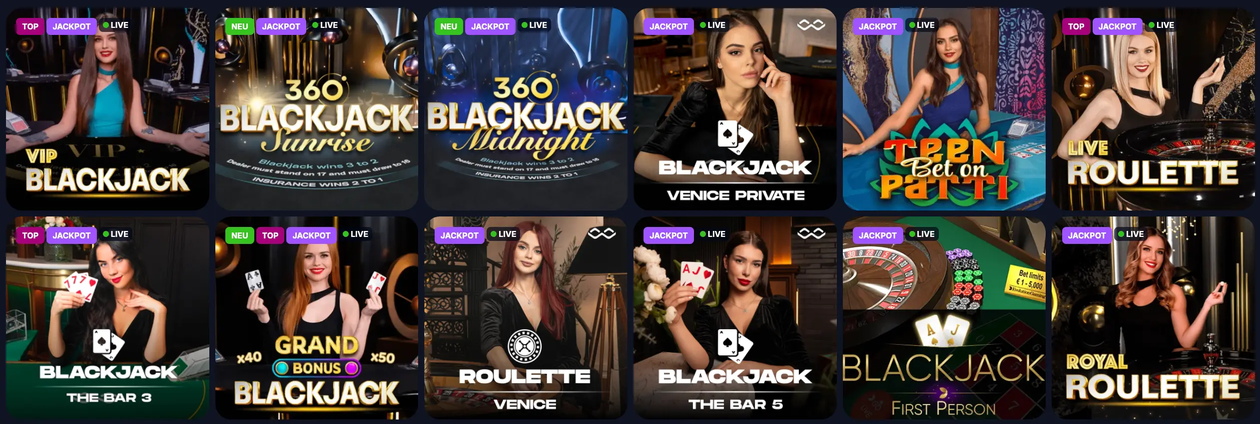Click LIVE indicator on Teen Patti tile
Viewport: 1260px width, 424px height.
pos(922,25)
